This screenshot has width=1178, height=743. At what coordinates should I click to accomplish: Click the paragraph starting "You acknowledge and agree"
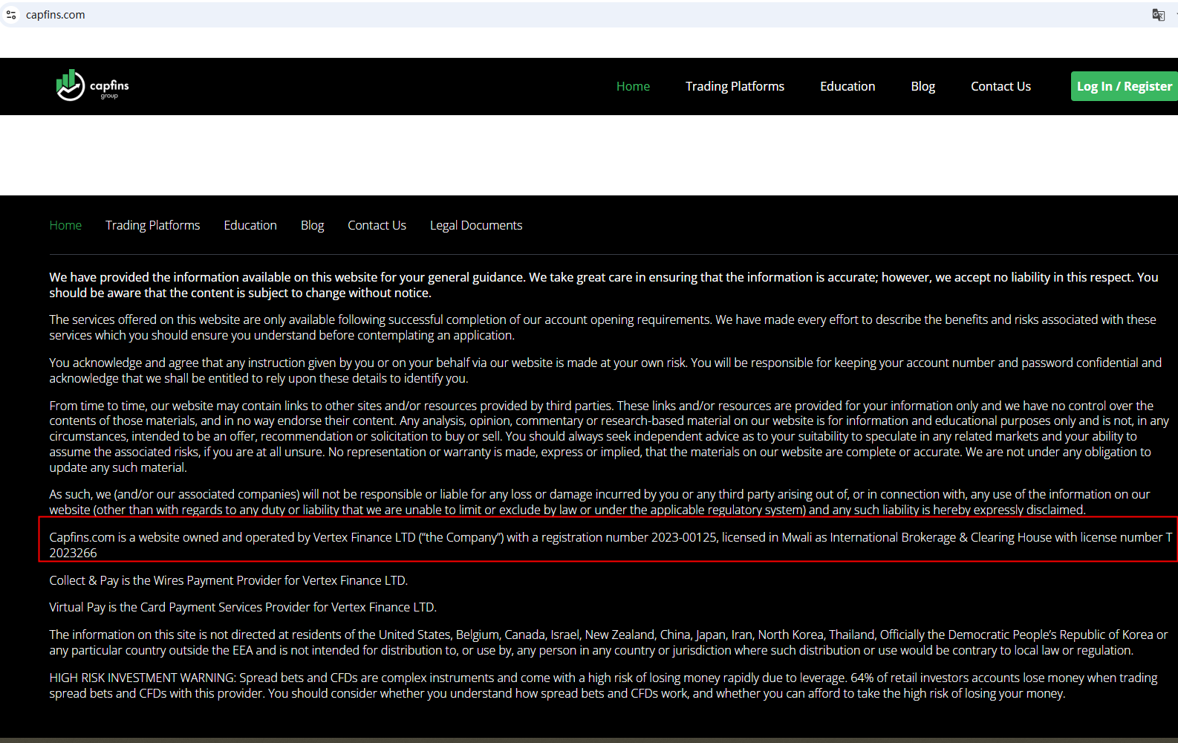[x=605, y=371]
